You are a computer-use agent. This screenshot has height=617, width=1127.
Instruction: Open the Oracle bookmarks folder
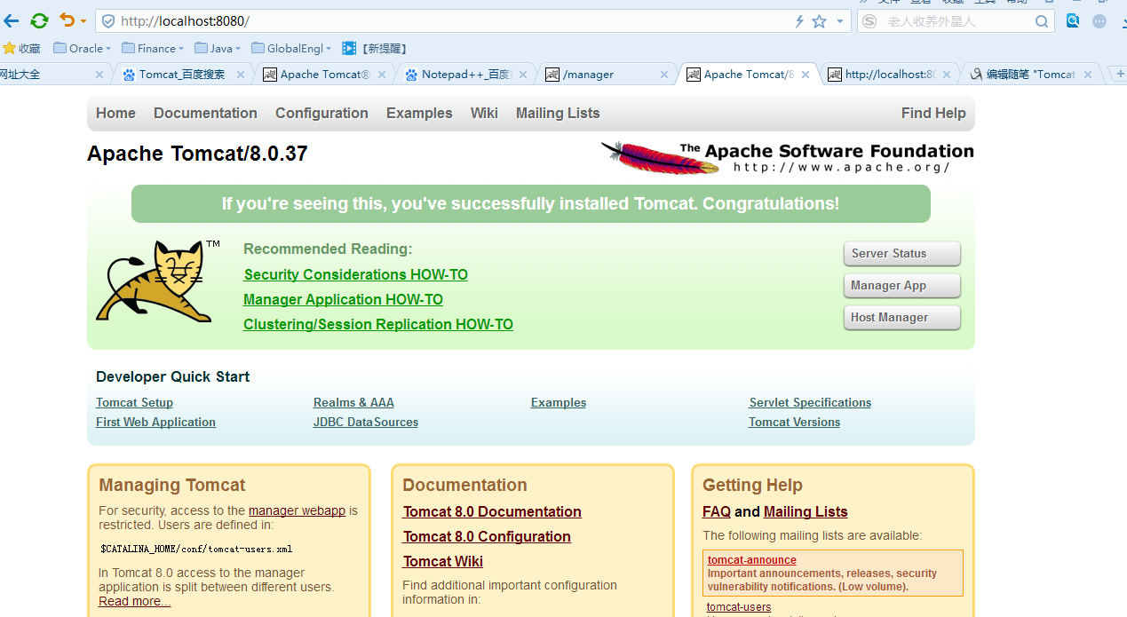pos(82,48)
